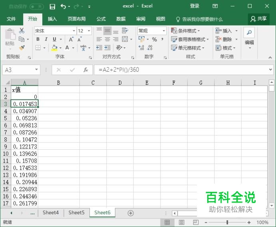The width and height of the screenshot is (276, 227).
Task: Open number format dropdown 常规
Action: [164, 31]
